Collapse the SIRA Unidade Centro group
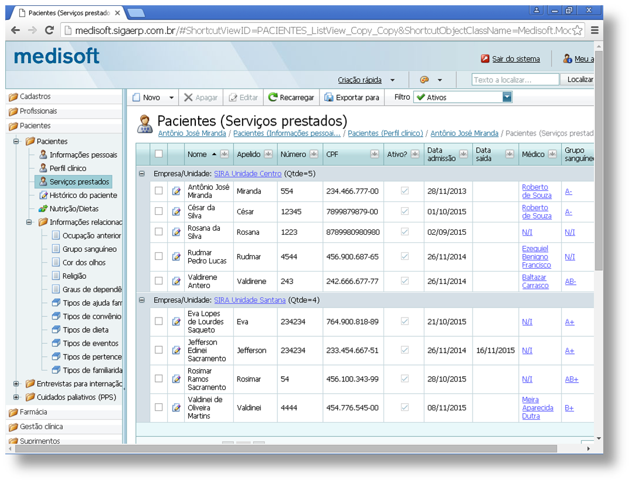 pyautogui.click(x=141, y=174)
